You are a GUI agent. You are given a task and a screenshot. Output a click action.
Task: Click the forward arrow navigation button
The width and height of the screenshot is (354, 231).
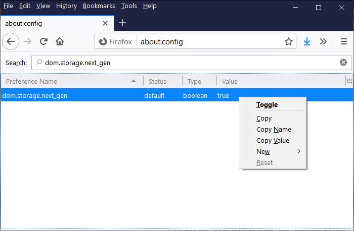click(x=27, y=41)
